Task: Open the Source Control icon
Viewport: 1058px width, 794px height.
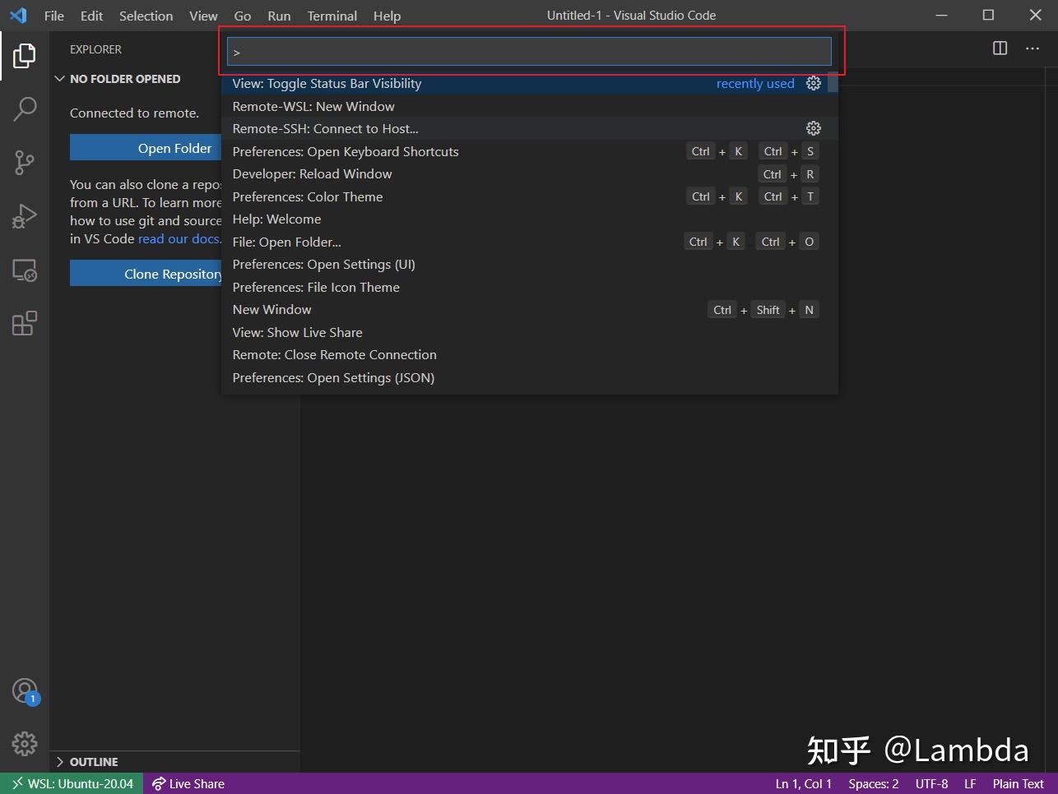Action: tap(24, 162)
